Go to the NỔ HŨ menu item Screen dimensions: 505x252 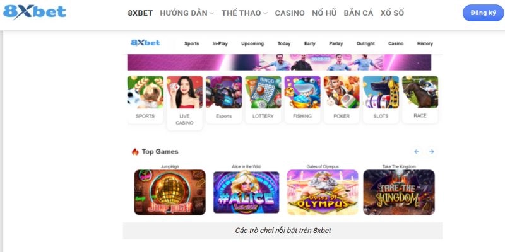pyautogui.click(x=324, y=13)
